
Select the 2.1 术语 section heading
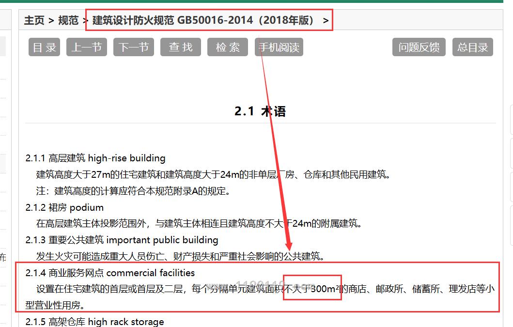coord(260,111)
